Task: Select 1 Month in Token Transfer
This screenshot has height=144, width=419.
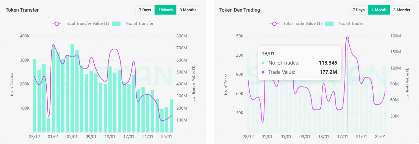Action: pyautogui.click(x=165, y=10)
